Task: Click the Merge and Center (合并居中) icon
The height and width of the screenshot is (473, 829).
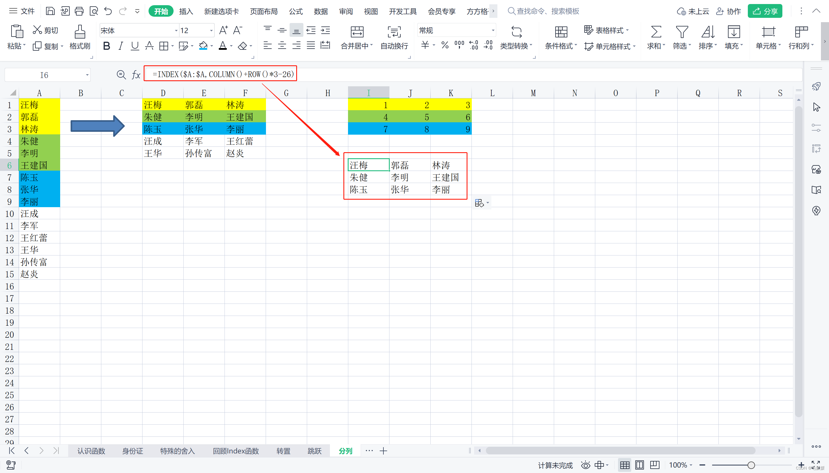Action: (357, 32)
